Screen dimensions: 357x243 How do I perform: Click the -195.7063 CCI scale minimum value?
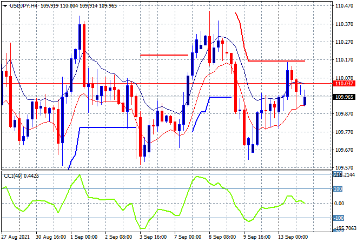(345, 228)
